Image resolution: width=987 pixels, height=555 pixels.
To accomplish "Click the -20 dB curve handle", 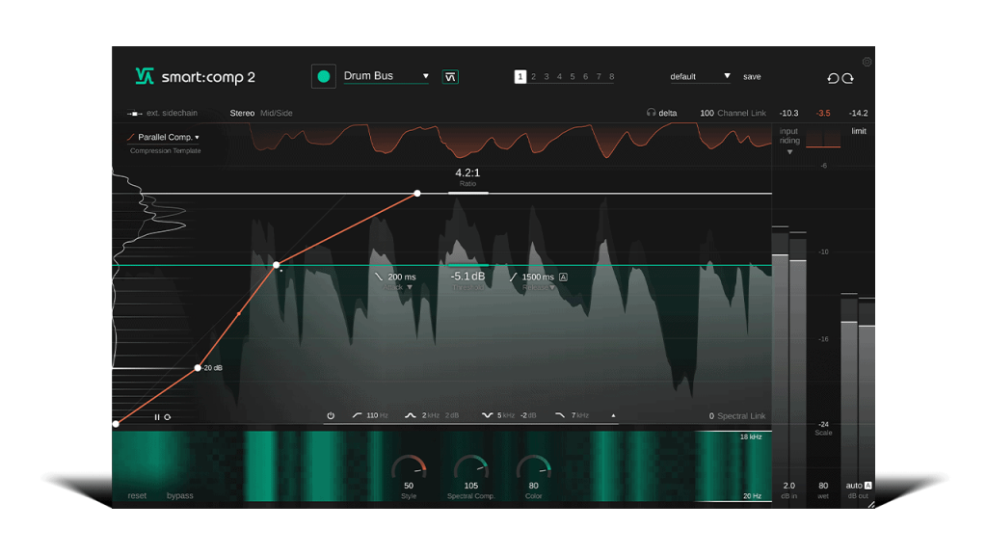I will point(198,367).
